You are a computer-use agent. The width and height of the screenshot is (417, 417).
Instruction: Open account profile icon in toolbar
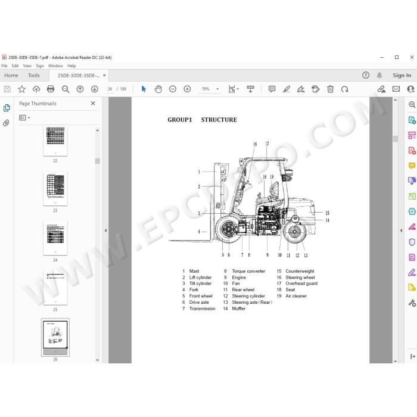click(x=411, y=89)
